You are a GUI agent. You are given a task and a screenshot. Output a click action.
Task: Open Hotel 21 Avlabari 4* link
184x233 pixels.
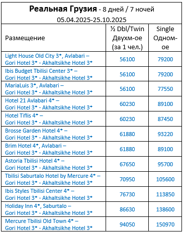[x=30, y=100]
